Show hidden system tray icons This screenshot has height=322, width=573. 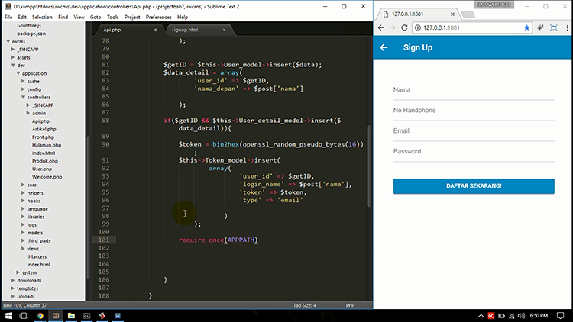(x=481, y=316)
